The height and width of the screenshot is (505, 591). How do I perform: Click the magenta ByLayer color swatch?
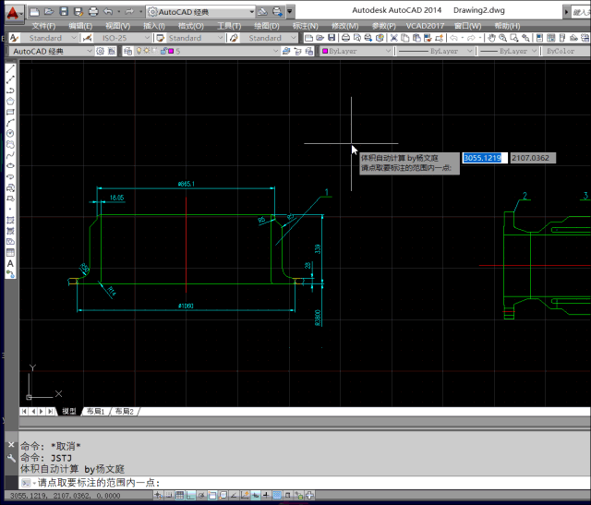coord(325,52)
